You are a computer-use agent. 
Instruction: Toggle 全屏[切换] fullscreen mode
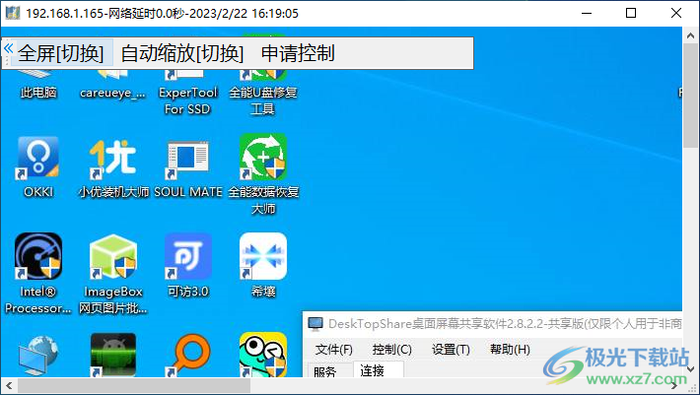click(x=61, y=53)
